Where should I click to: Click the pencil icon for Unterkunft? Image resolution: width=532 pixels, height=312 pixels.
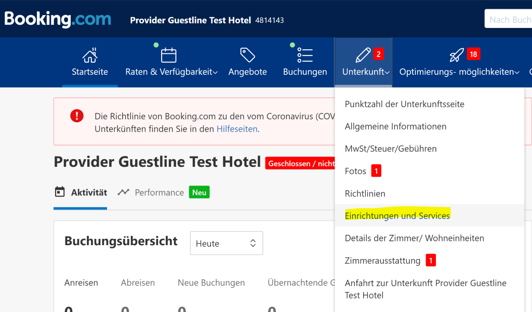363,55
